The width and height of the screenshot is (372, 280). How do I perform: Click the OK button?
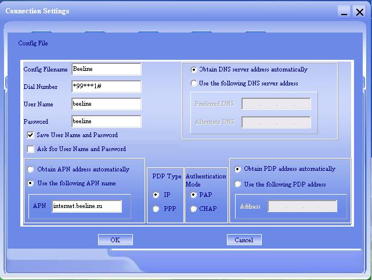click(115, 240)
